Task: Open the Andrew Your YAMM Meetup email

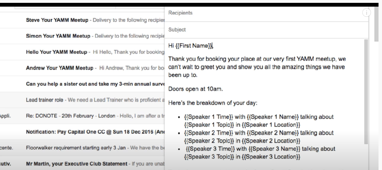Action: point(95,68)
